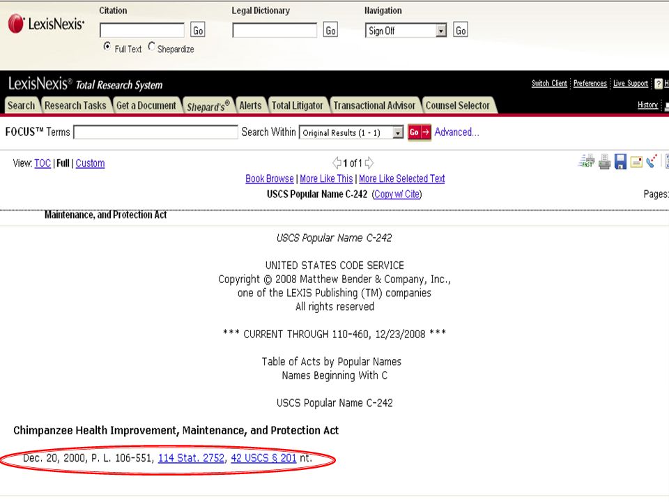Open the Total Litigator tab
The image size is (669, 502).
coord(298,105)
